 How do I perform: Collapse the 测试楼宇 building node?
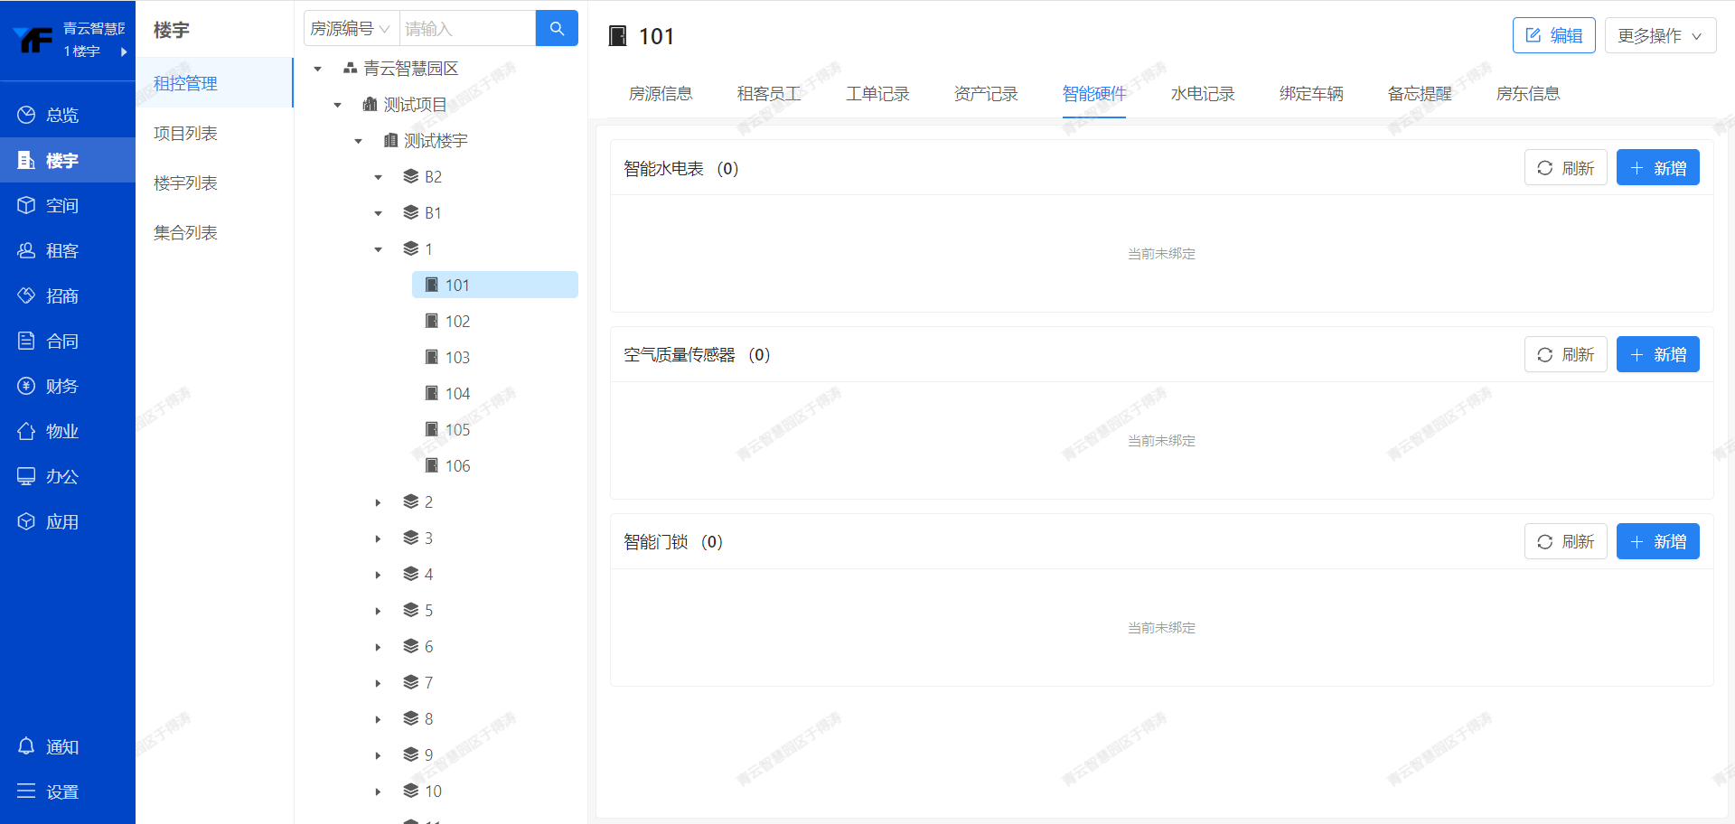pyautogui.click(x=358, y=141)
